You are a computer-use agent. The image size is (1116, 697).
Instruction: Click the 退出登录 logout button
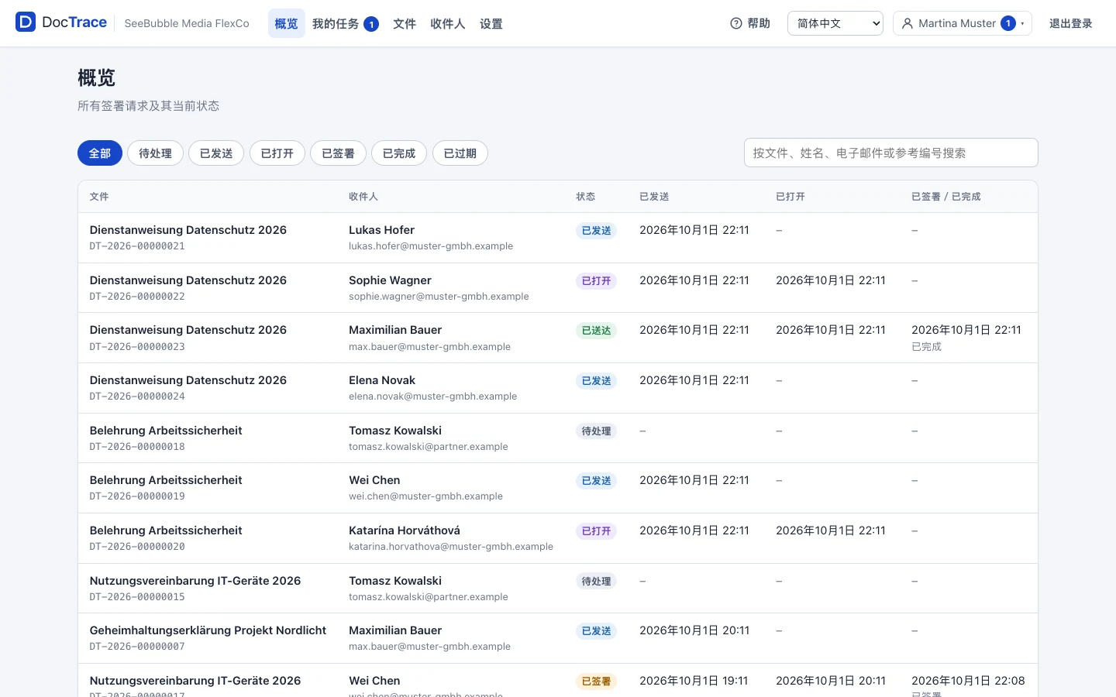1070,23
